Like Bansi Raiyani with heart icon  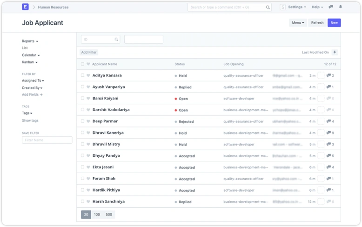point(88,98)
